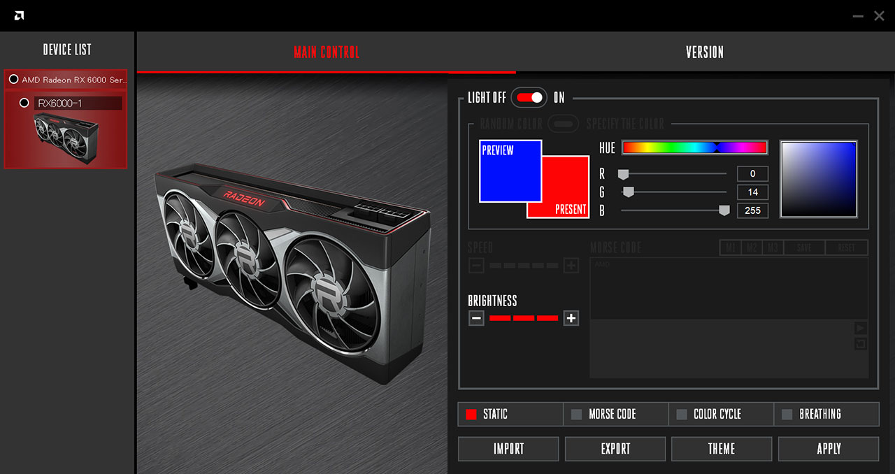This screenshot has height=474, width=895.
Task: Select the Breathing lighting mode
Action: point(826,414)
